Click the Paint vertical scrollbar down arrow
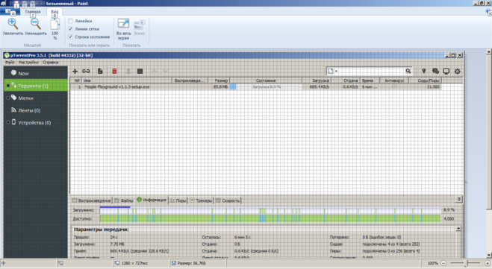This screenshot has width=492, height=269. coord(489,256)
